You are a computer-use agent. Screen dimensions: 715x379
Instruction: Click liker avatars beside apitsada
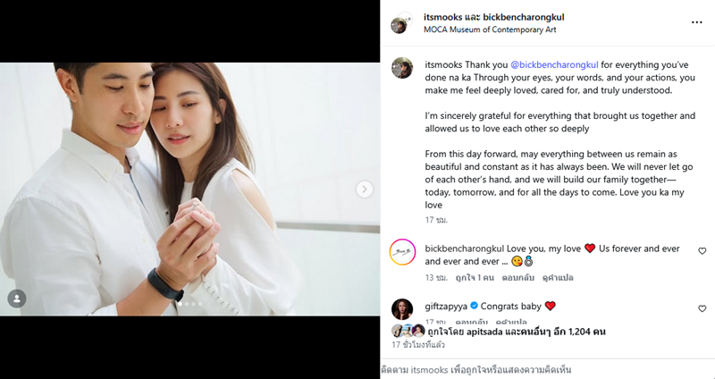coord(408,330)
